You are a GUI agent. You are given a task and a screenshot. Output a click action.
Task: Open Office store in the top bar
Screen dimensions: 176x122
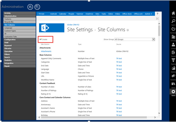tap(127, 14)
